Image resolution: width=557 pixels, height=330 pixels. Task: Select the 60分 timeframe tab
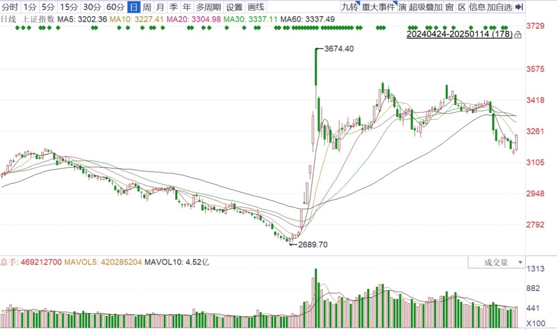pyautogui.click(x=115, y=7)
